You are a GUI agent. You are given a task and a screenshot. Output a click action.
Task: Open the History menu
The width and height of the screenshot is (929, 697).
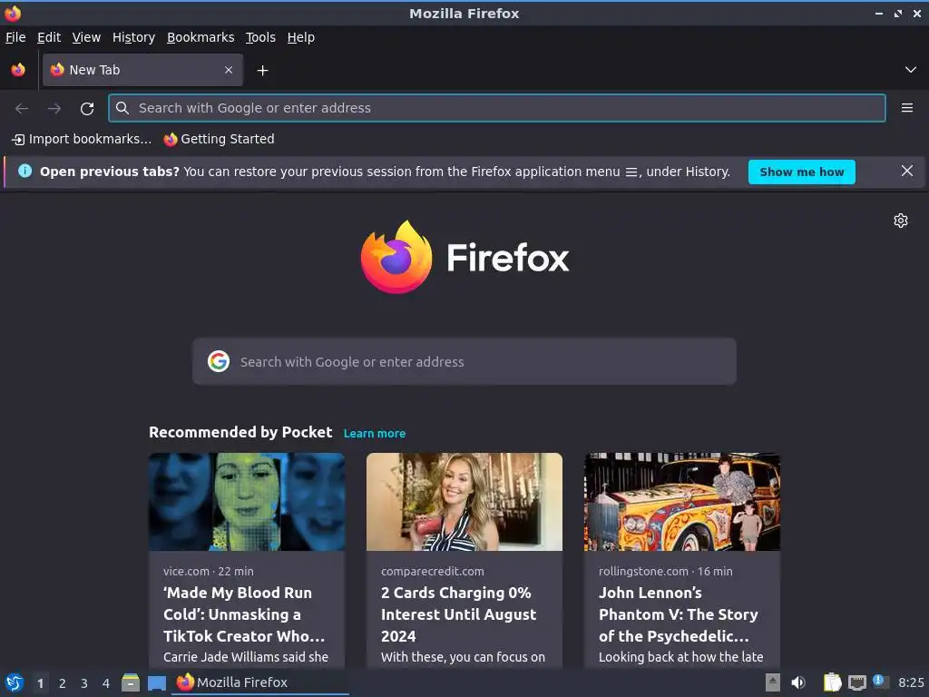pos(134,37)
